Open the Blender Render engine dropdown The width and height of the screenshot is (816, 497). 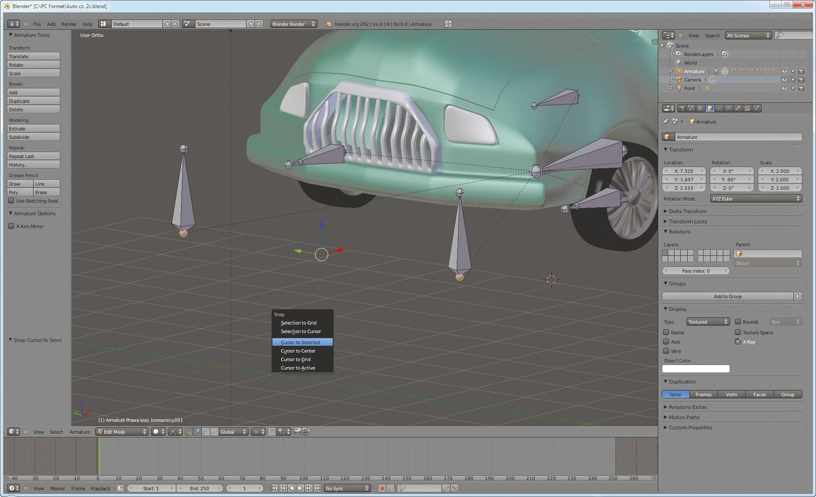294,24
